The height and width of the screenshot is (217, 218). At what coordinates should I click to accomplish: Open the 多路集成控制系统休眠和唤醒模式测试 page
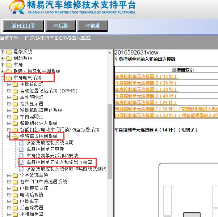pyautogui.click(x=66, y=169)
